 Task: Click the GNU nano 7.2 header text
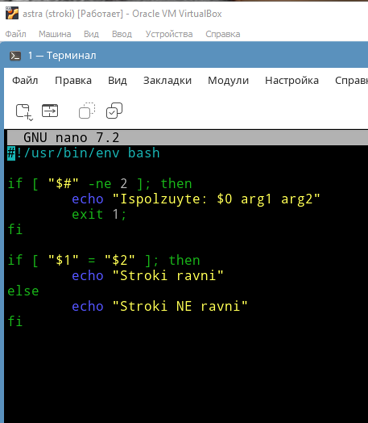tap(71, 138)
